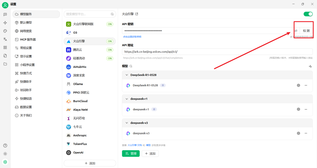Open 快捷方式 settings menu

pos(36,73)
